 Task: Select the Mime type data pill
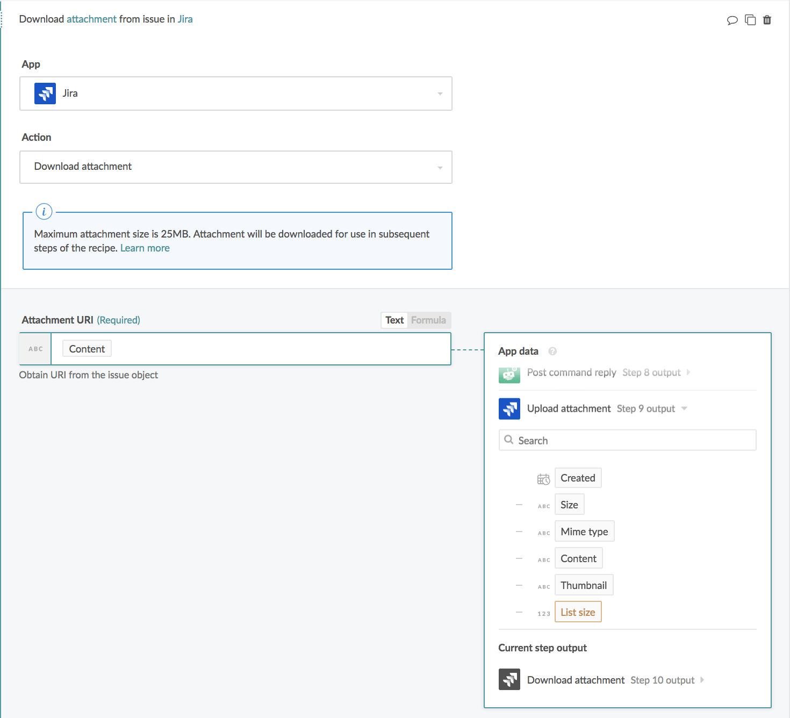point(584,532)
